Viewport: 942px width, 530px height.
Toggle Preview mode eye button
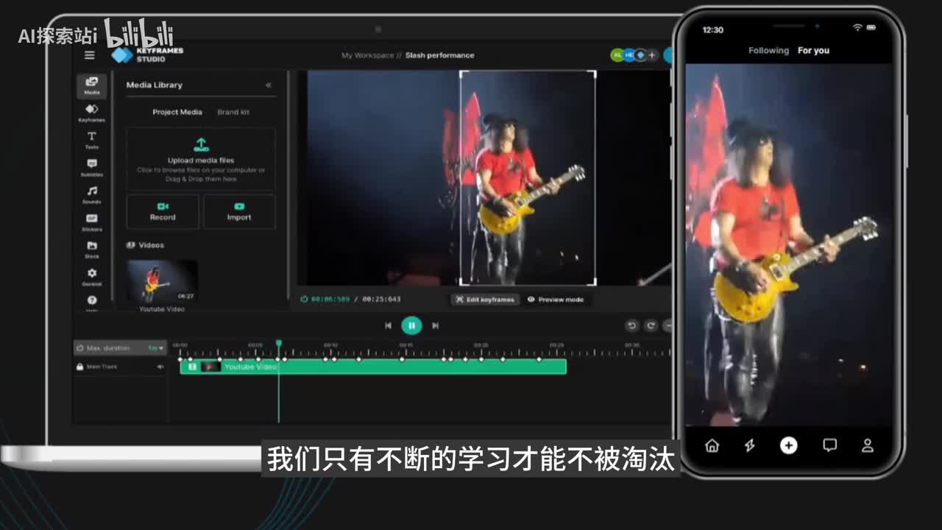(x=556, y=300)
